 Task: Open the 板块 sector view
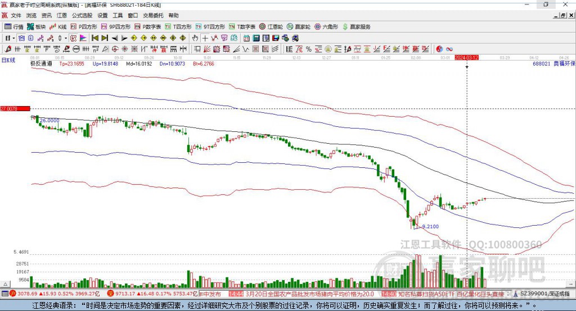pyautogui.click(x=37, y=27)
